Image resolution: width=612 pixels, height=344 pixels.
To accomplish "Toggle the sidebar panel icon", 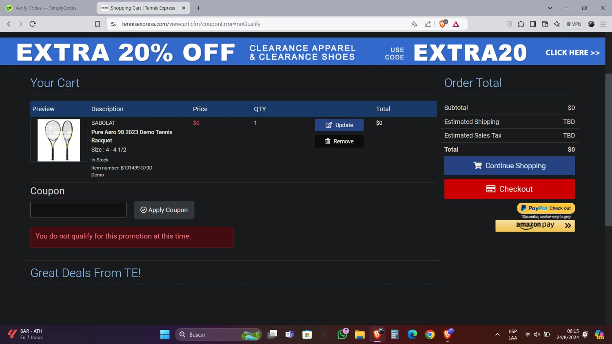I will (x=533, y=24).
